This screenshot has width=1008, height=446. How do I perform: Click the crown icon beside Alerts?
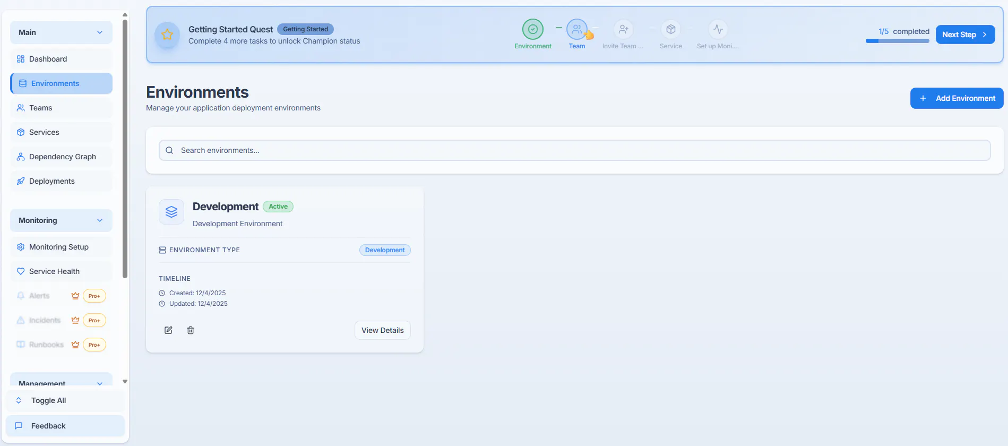[x=75, y=296]
